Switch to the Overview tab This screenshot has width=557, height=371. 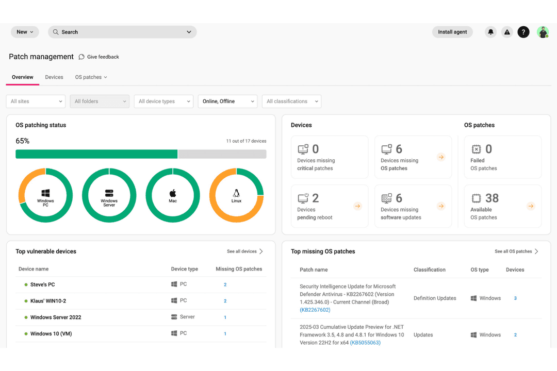(22, 77)
